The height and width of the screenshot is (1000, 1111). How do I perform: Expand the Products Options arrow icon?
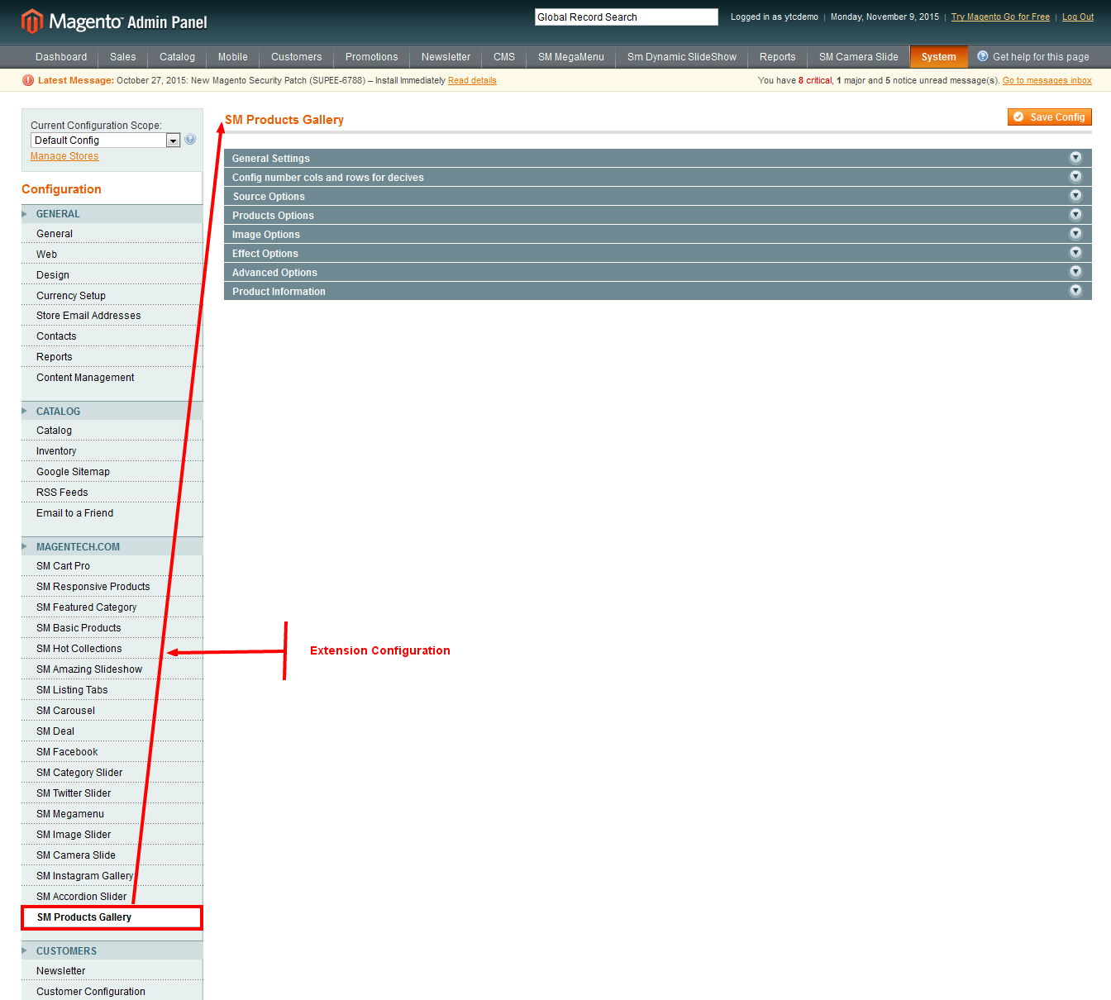pyautogui.click(x=1075, y=214)
